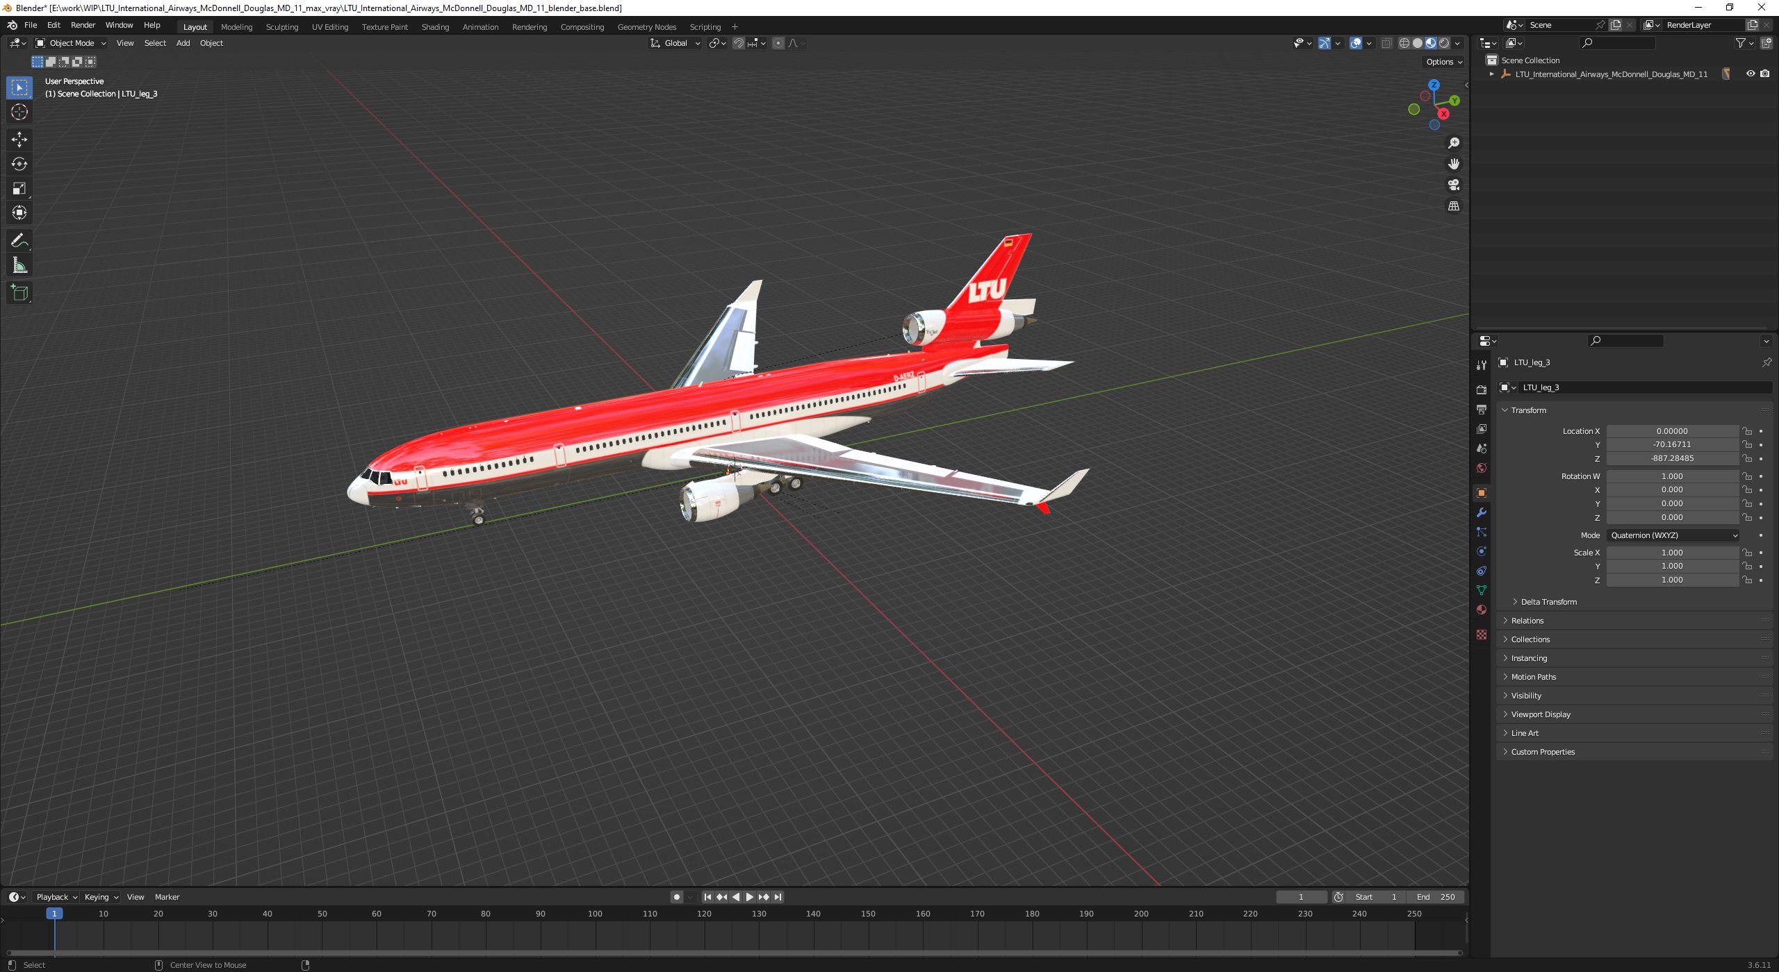The width and height of the screenshot is (1779, 972).
Task: Click the Pan view hand icon
Action: pyautogui.click(x=1453, y=164)
